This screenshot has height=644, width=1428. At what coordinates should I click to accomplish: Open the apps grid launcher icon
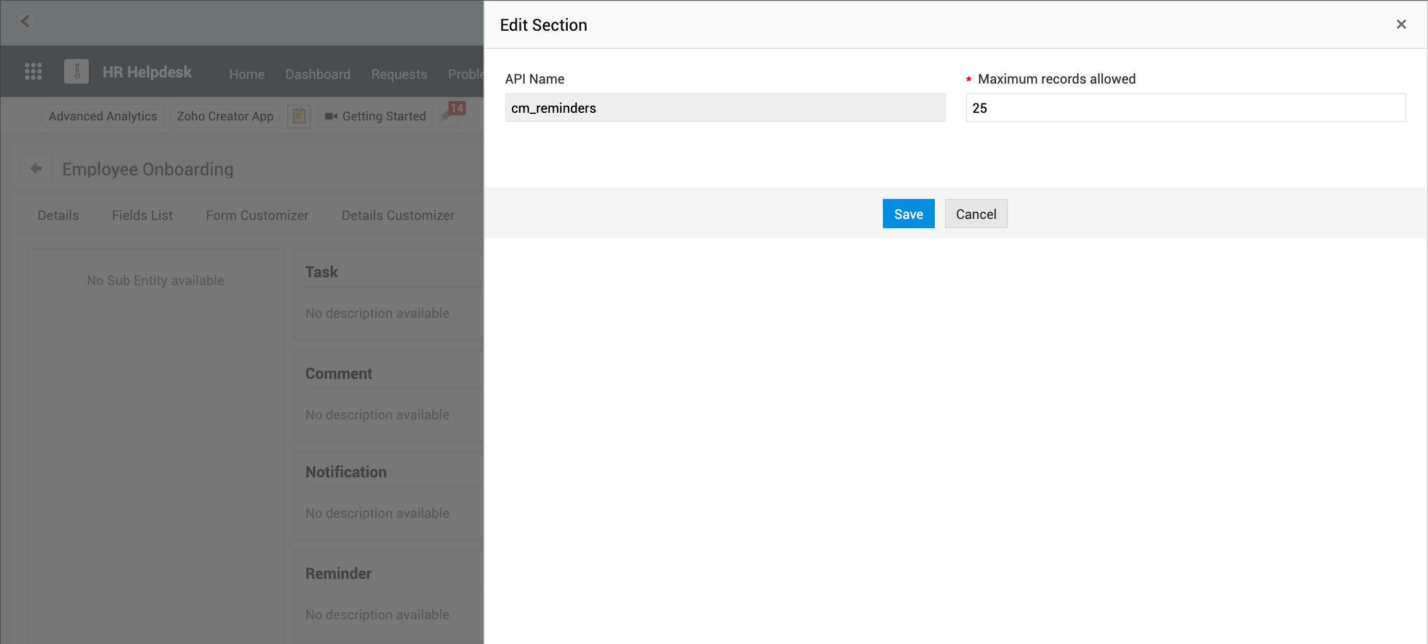33,71
